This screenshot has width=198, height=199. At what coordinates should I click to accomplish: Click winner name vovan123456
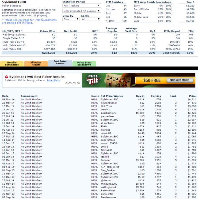tap(109, 143)
